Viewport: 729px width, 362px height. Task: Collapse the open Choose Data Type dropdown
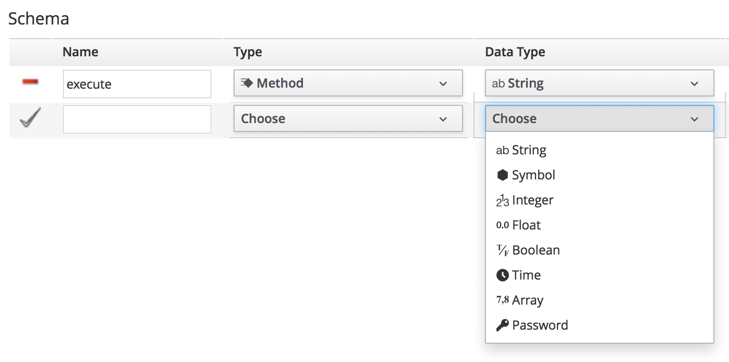point(599,119)
